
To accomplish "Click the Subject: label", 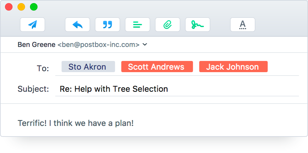I will coord(33,89).
